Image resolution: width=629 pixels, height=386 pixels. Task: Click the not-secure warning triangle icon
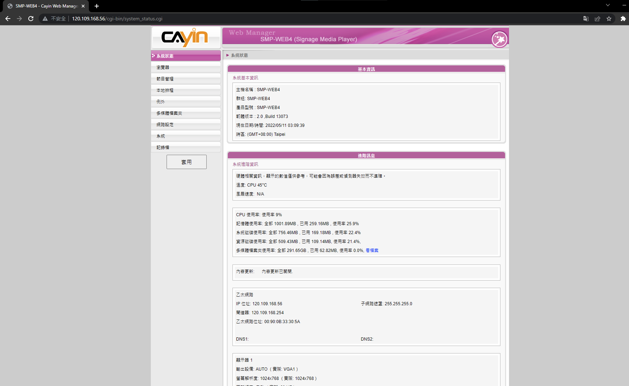pyautogui.click(x=45, y=19)
